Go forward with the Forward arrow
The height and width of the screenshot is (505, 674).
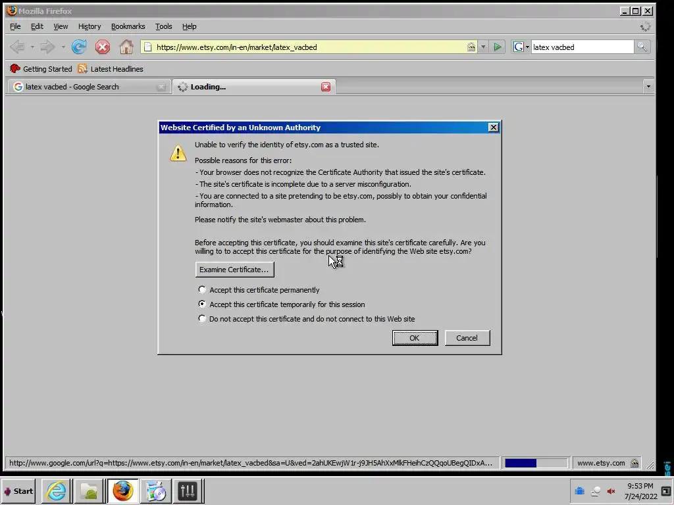click(47, 47)
